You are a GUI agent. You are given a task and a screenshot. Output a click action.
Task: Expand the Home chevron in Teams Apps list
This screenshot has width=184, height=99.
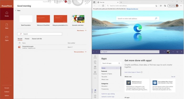[117, 68]
